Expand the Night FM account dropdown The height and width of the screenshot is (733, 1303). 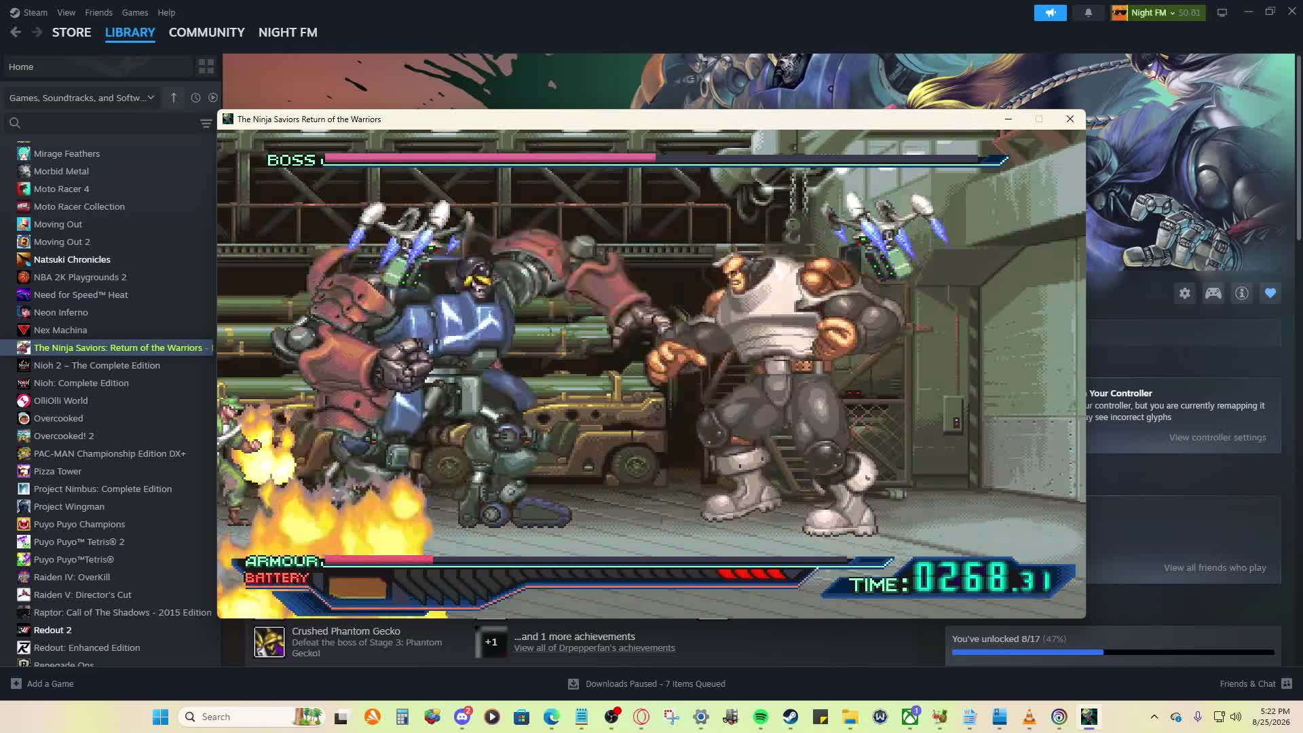point(1158,12)
